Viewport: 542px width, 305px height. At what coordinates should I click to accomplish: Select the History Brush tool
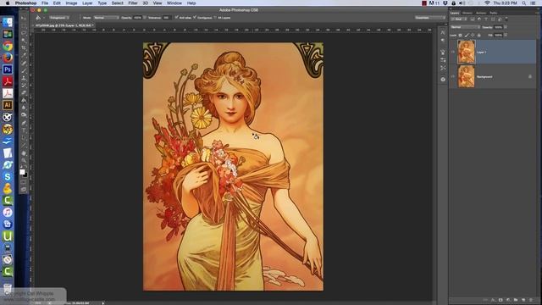[24, 86]
